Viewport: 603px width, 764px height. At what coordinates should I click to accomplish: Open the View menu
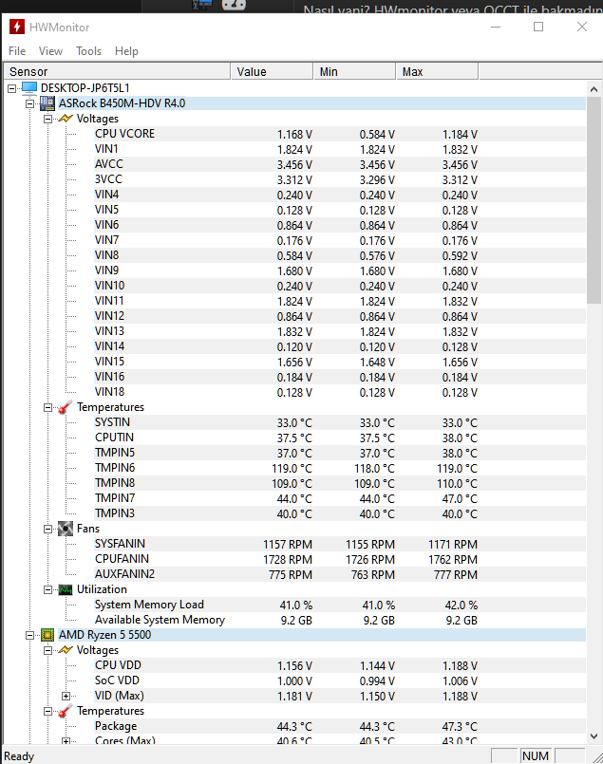pos(50,51)
